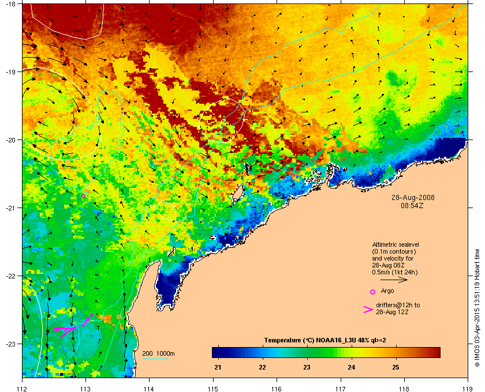
Task: Click the longitude axis label 114
Action: (x=149, y=389)
